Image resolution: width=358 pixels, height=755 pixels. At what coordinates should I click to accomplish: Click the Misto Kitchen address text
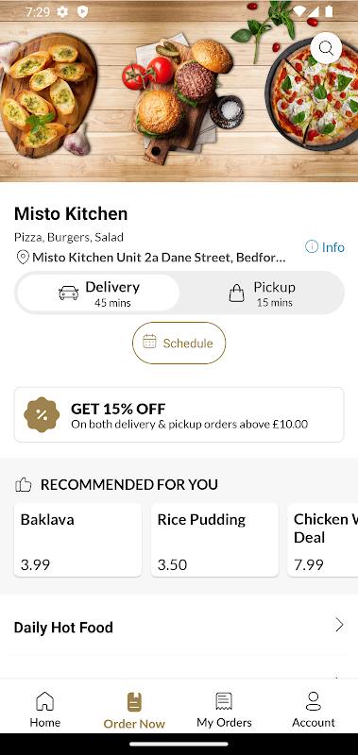tap(159, 258)
